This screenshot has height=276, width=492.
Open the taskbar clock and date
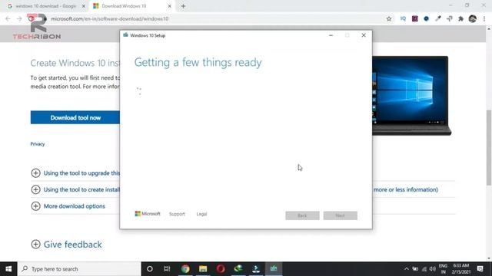click(x=461, y=269)
